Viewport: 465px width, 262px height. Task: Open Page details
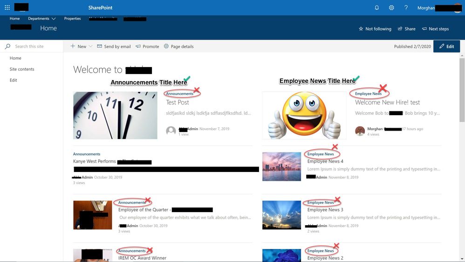(178, 46)
